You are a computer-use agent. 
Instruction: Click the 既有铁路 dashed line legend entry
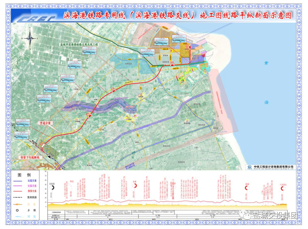(x=17, y=197)
